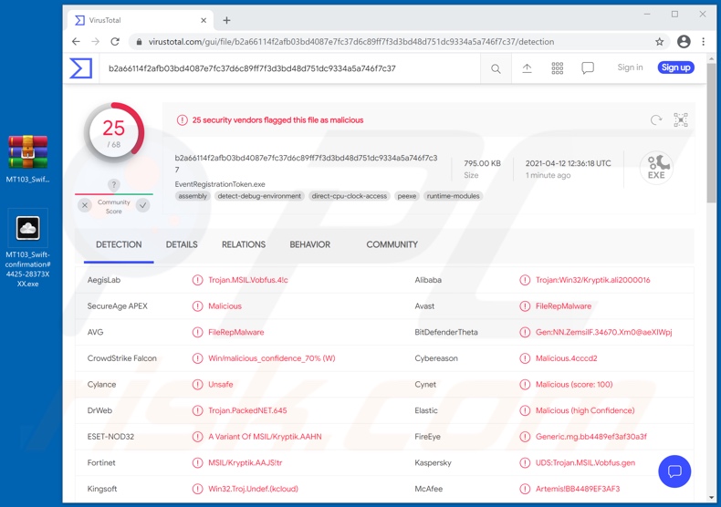
Task: Click the 795.00 KB size value
Action: 483,163
